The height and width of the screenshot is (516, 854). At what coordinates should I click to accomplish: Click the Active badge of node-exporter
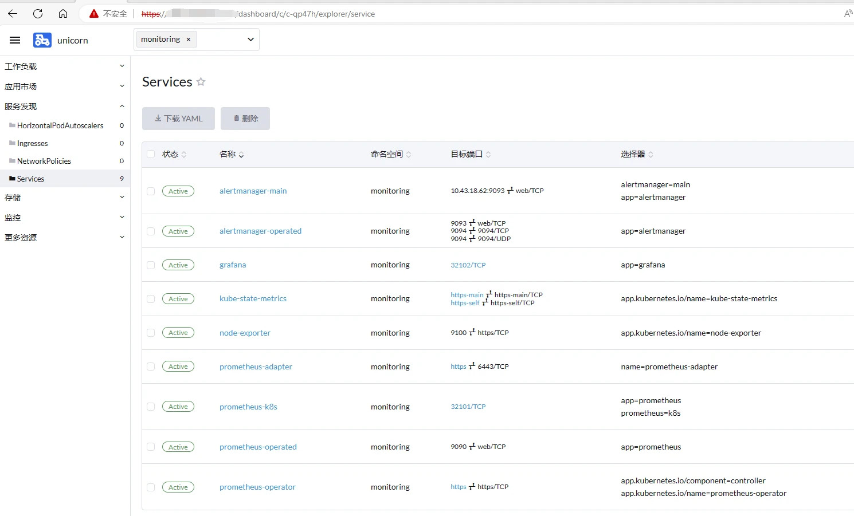coord(178,333)
